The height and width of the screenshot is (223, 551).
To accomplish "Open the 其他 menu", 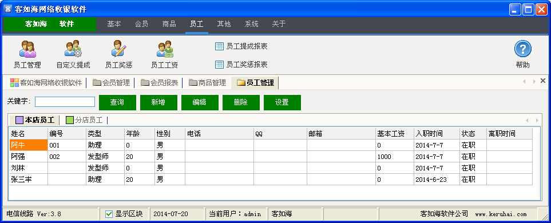I will pyautogui.click(x=224, y=24).
